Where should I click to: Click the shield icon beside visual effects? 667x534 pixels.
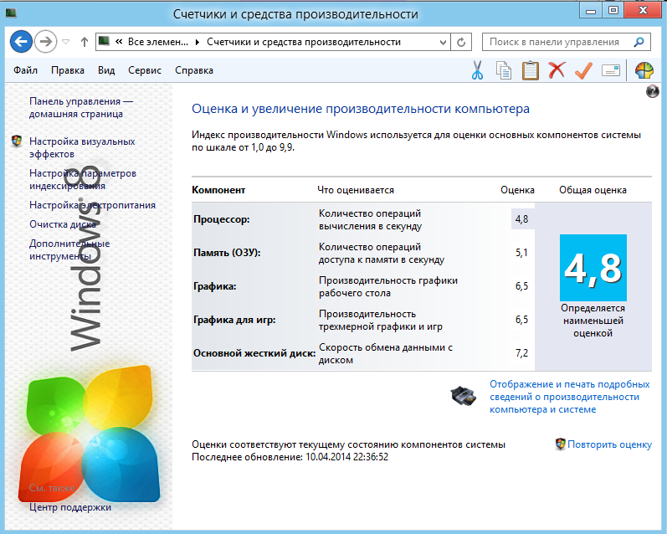tap(17, 141)
